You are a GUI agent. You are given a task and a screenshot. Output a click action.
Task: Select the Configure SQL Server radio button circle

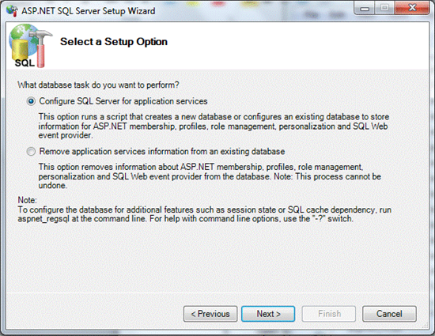pyautogui.click(x=31, y=101)
